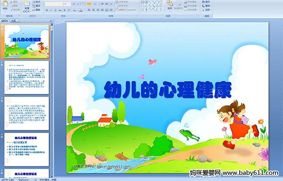This screenshot has width=283, height=181.
Task: Click the font color icon
Action: coord(81,10)
